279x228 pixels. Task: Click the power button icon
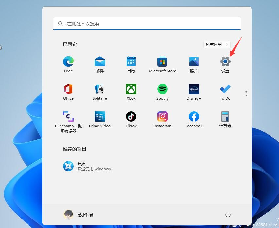228,215
